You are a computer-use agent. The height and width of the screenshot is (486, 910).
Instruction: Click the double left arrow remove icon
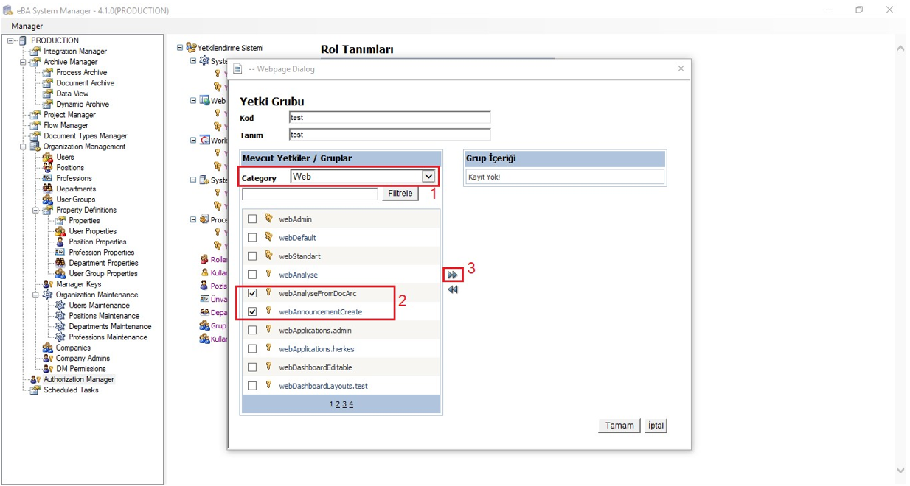(x=452, y=290)
